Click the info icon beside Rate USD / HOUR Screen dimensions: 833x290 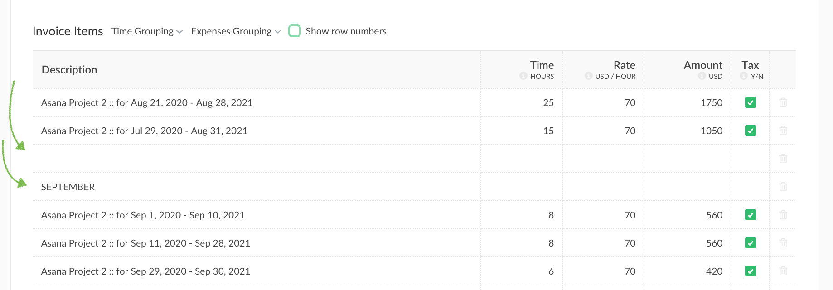588,76
